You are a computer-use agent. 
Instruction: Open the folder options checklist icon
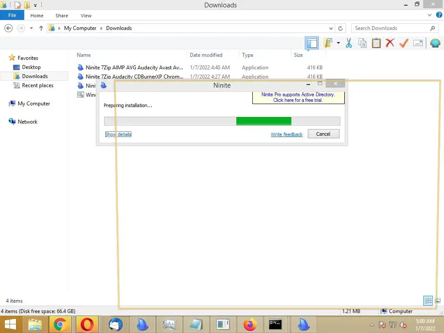pyautogui.click(x=328, y=43)
